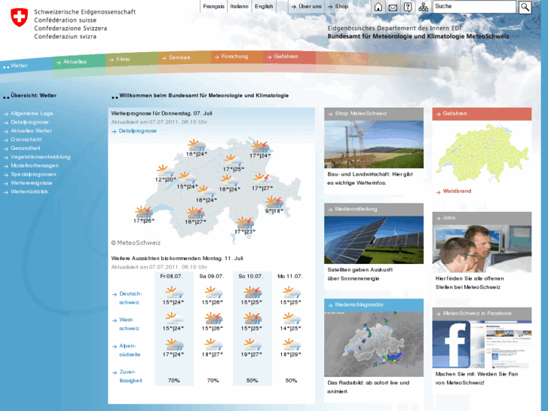This screenshot has width=548, height=411.
Task: Click weather icon labeled 17°|26° on map
Action: (144, 213)
